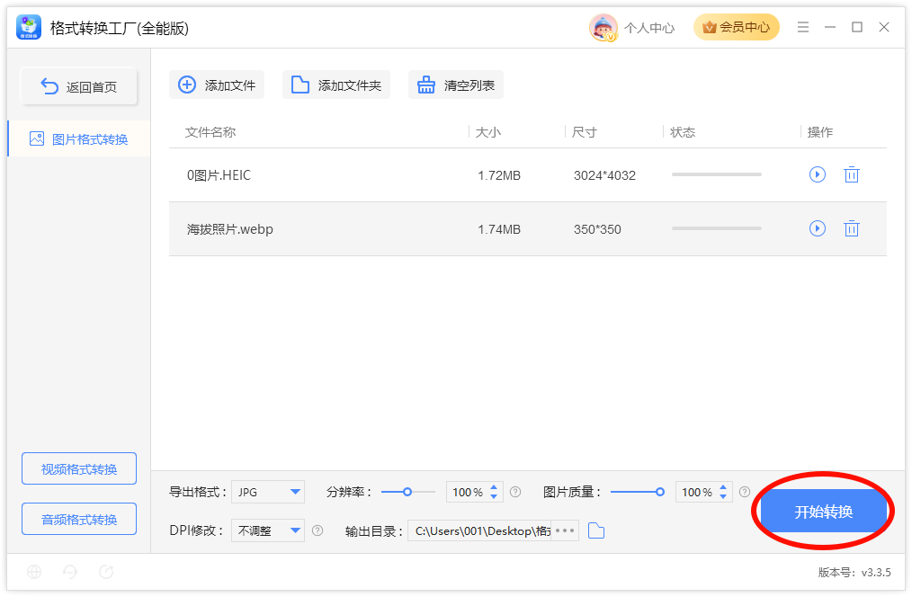Open help icon next to 图片质量
This screenshot has height=597, width=912.
coord(745,492)
